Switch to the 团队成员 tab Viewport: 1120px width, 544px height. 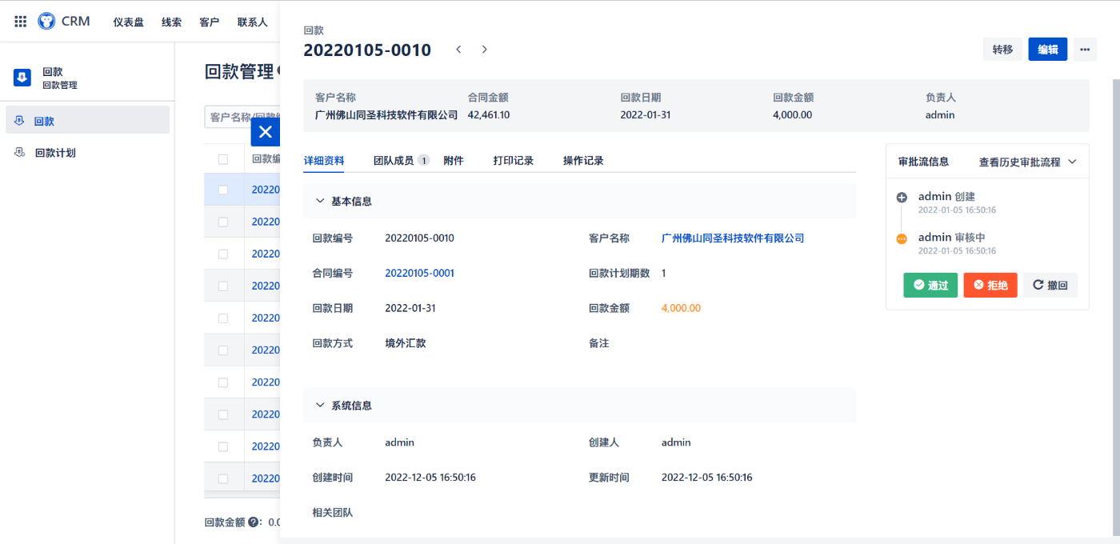coord(394,161)
